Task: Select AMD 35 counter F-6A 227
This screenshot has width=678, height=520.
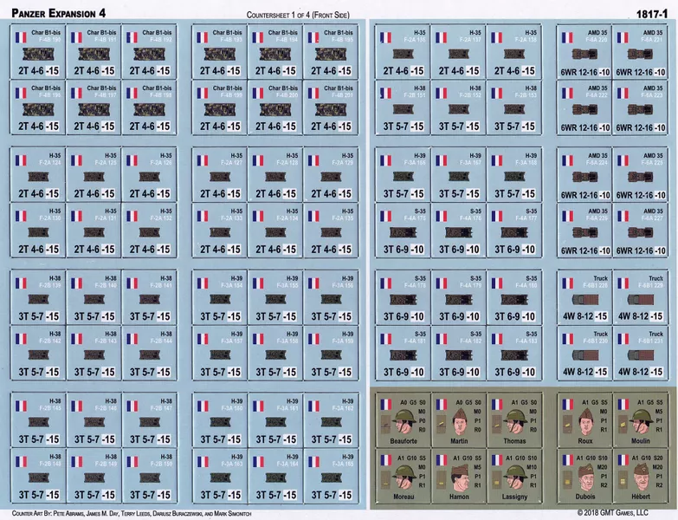Action: (640, 230)
